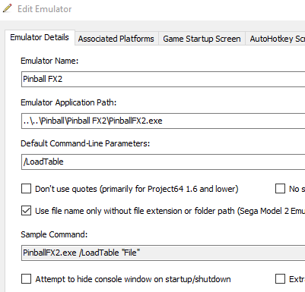The image size is (305, 292).
Task: Open the Game Startup Screen tab
Action: tap(202, 39)
